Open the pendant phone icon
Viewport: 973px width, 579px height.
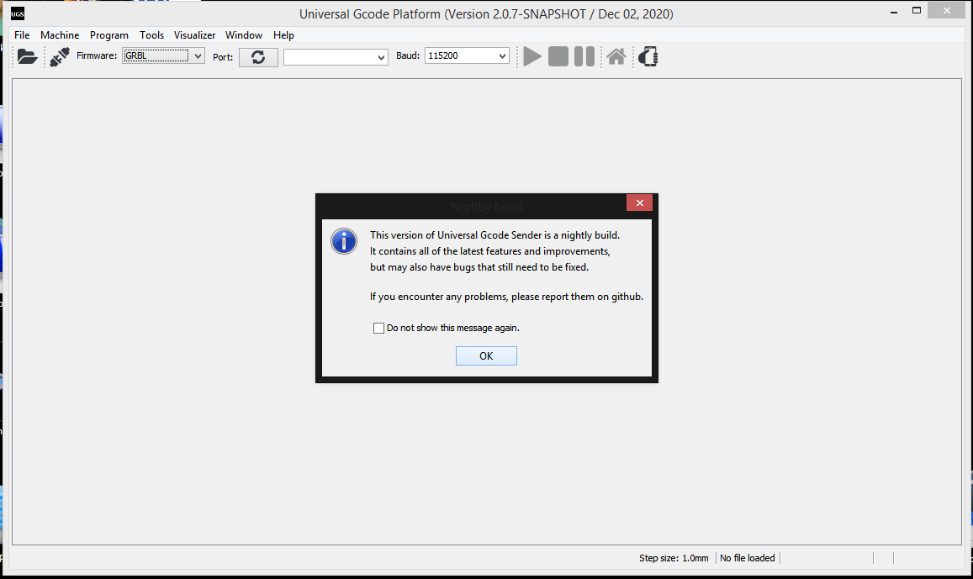tap(648, 56)
